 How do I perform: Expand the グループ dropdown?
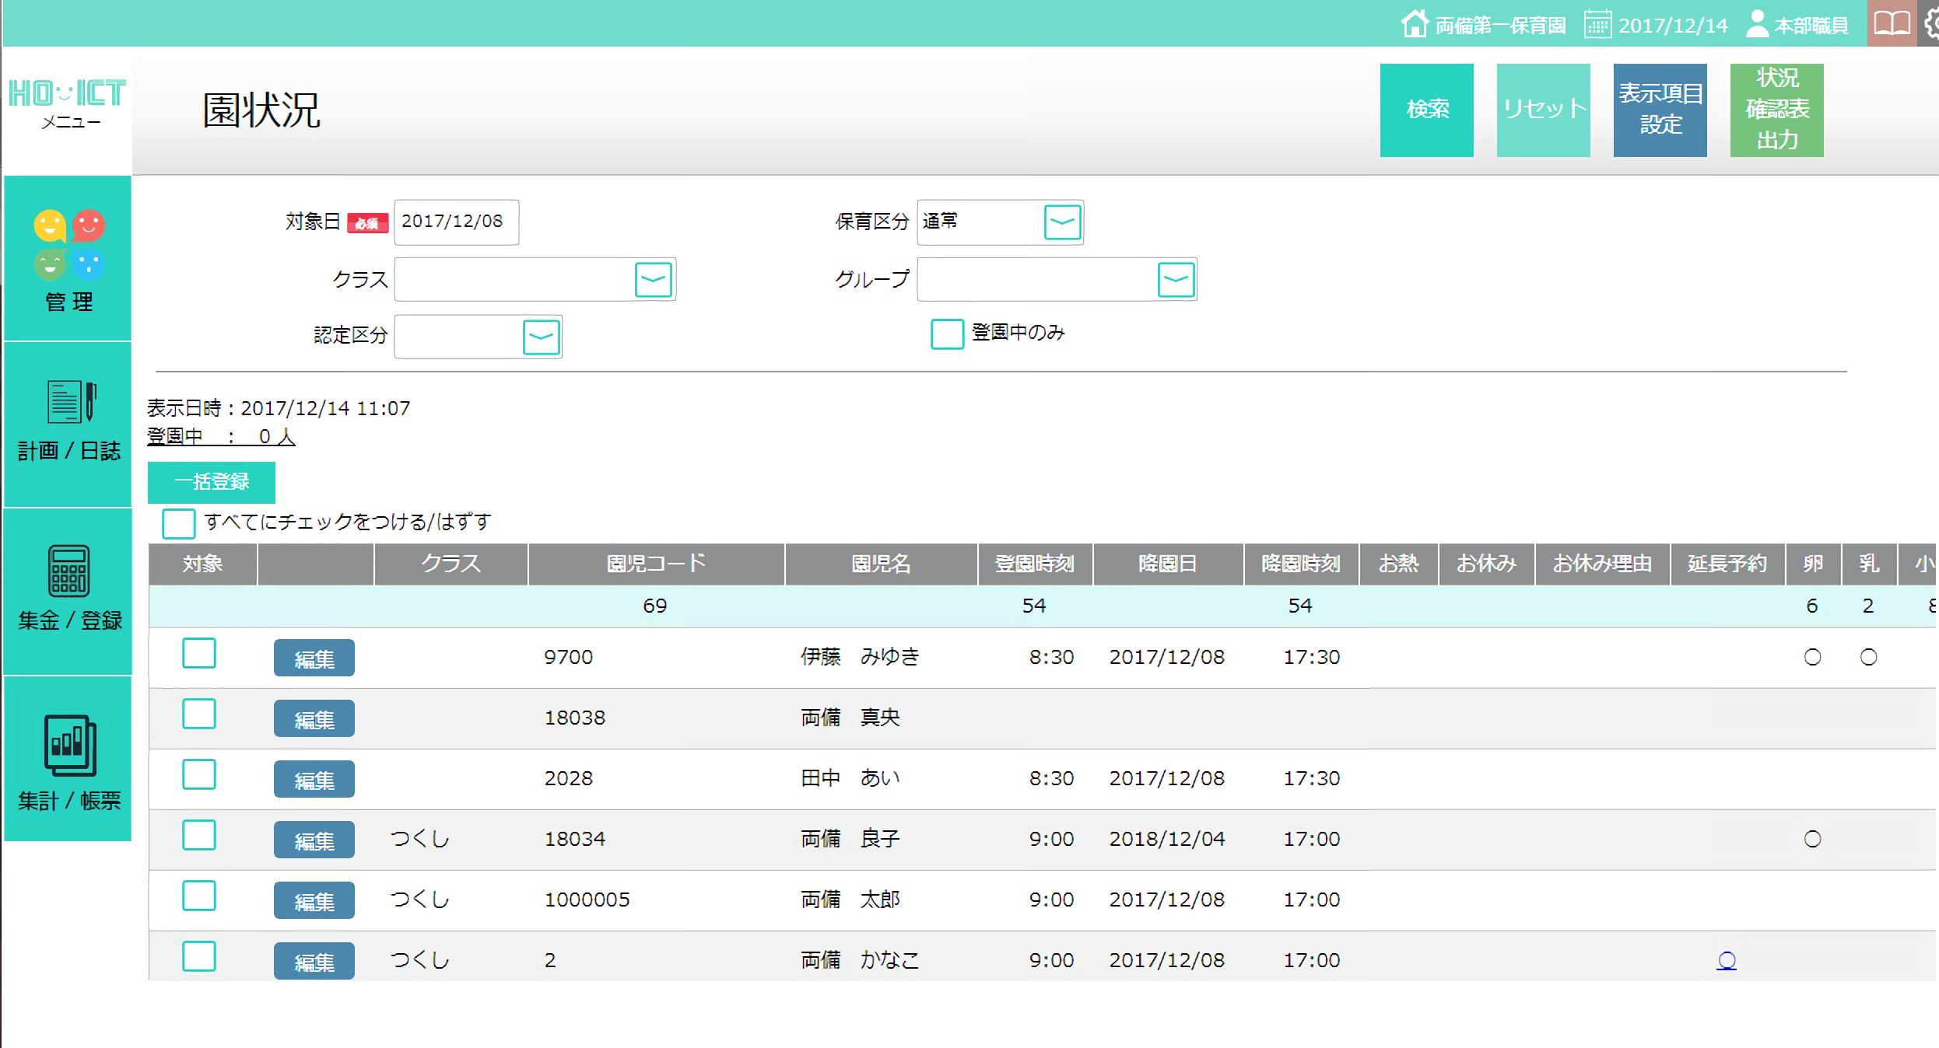click(x=1176, y=280)
